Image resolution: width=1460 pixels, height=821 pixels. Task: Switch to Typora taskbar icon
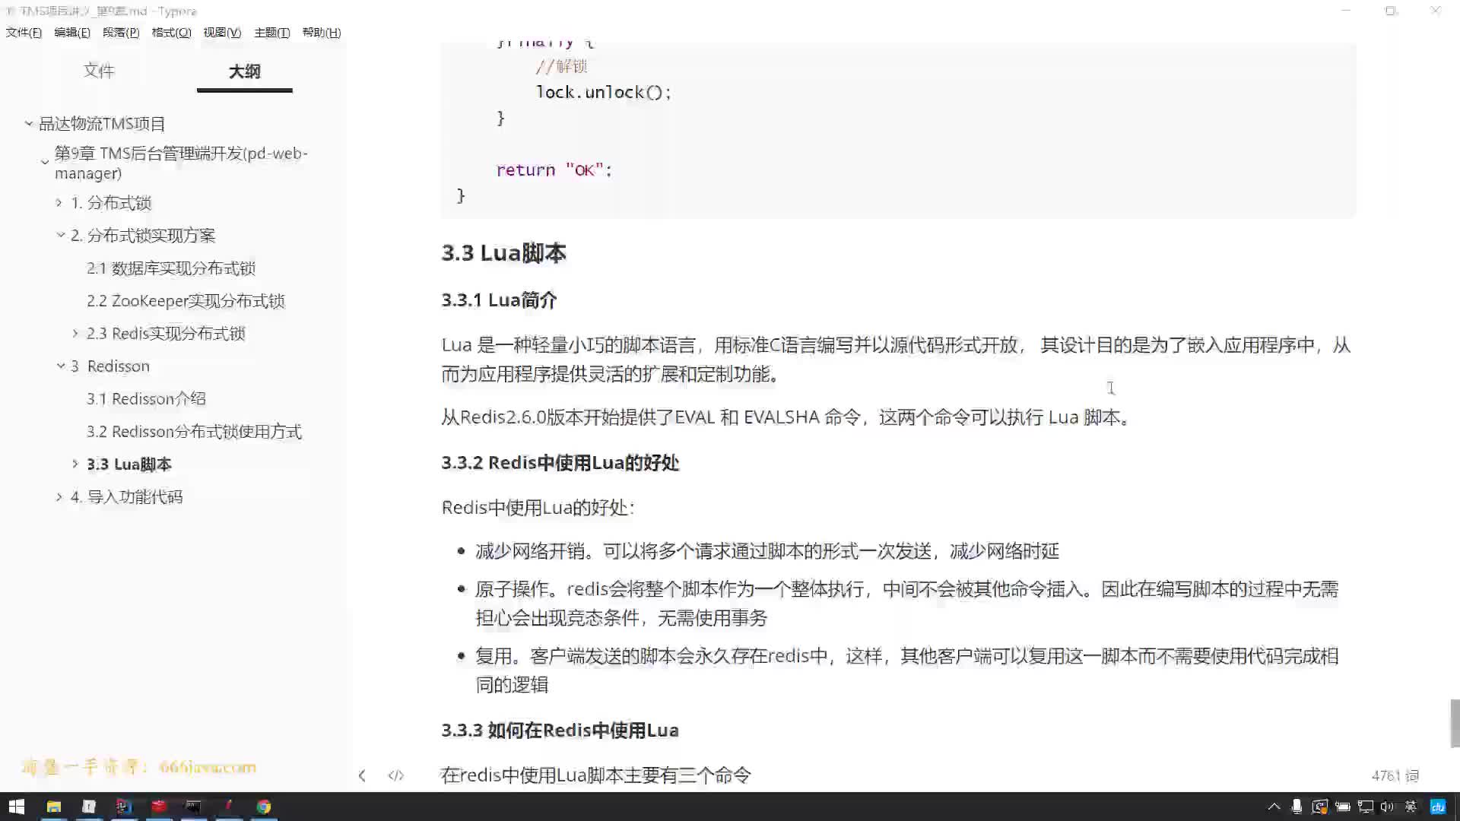pyautogui.click(x=89, y=807)
